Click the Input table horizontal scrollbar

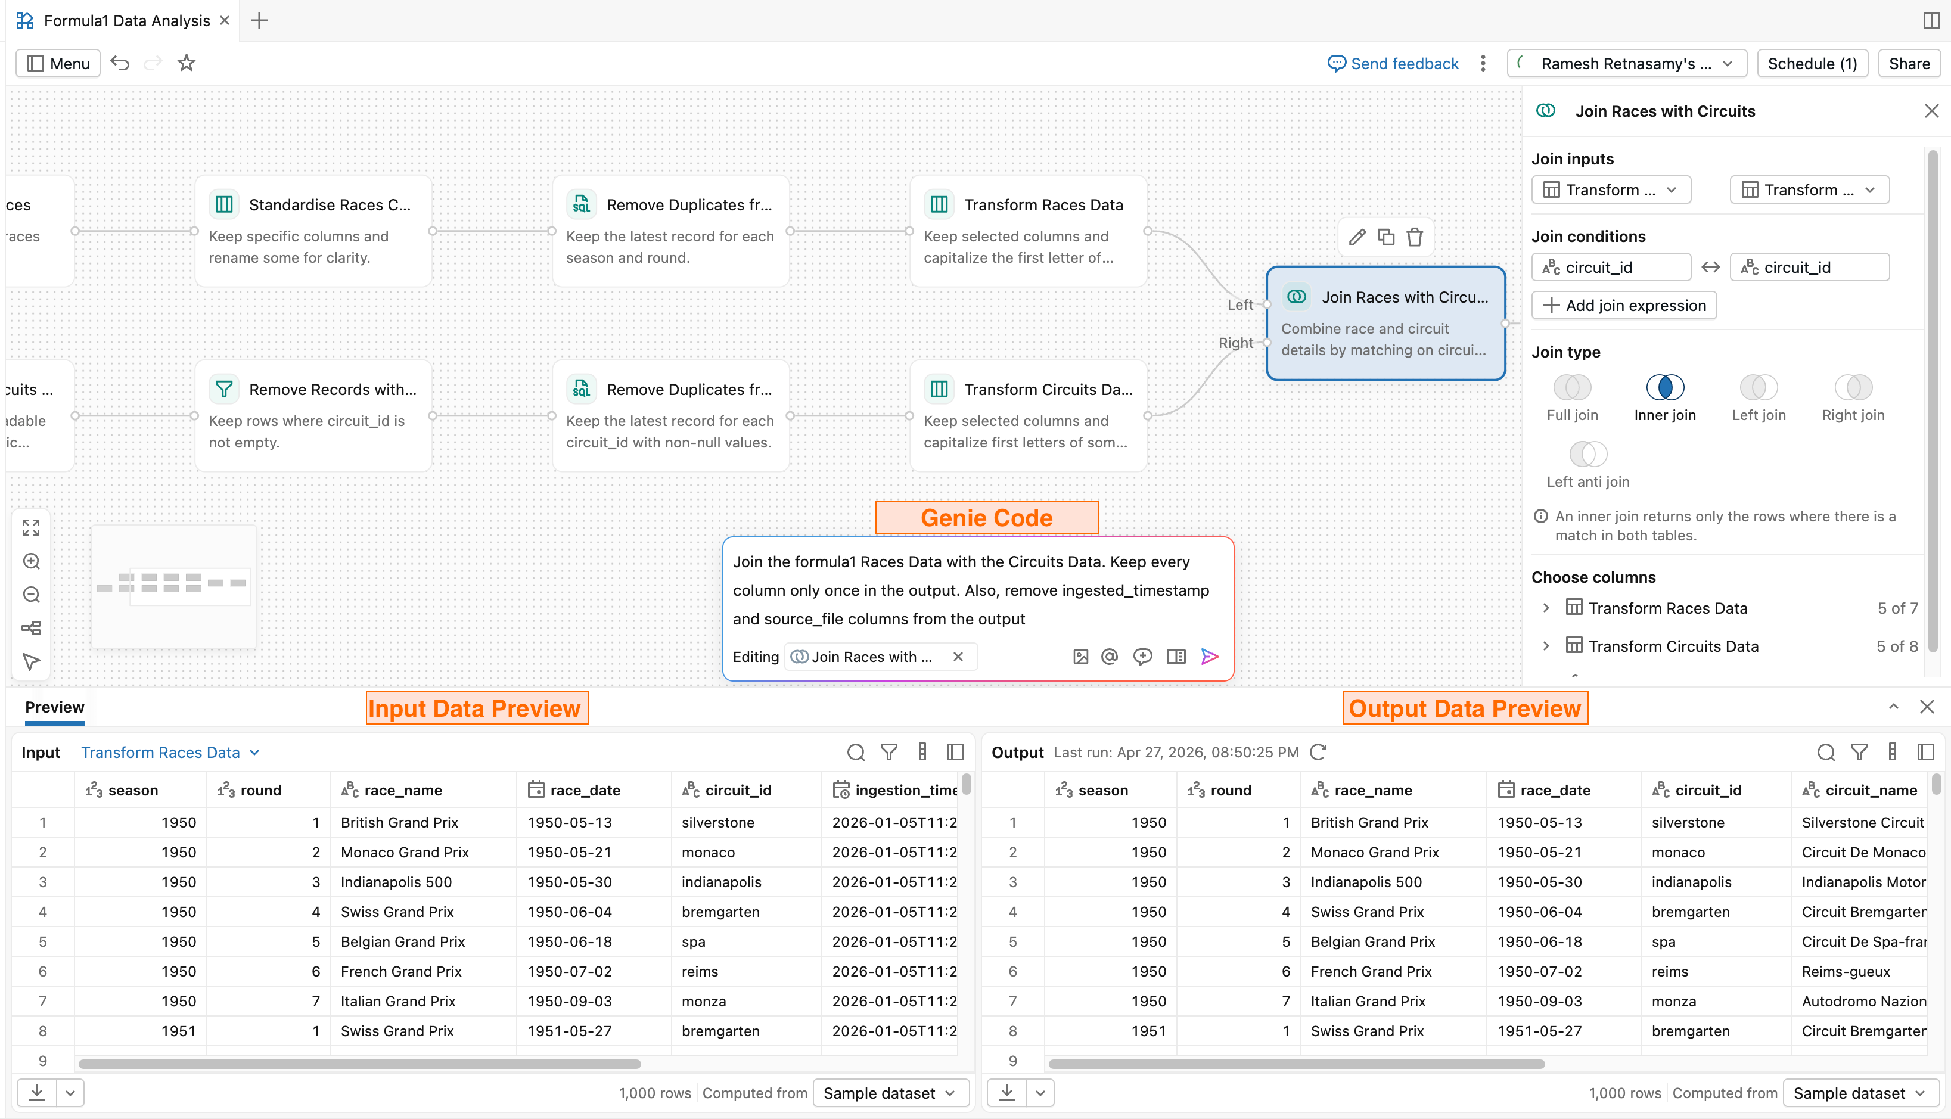pos(359,1064)
